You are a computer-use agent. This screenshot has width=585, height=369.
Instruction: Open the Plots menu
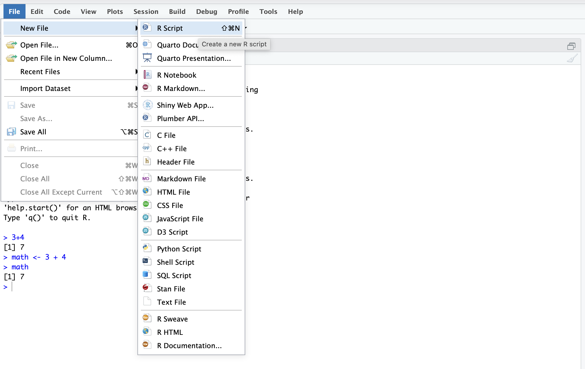point(115,11)
